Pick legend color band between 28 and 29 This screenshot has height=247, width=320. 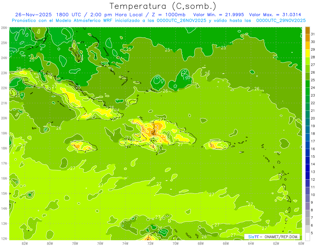[x=307, y=53]
